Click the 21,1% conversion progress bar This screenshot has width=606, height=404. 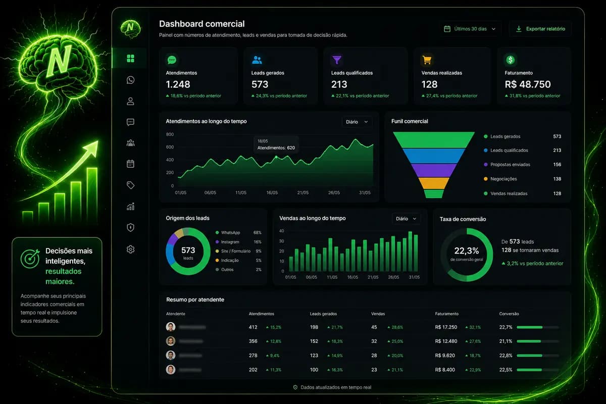(x=538, y=341)
